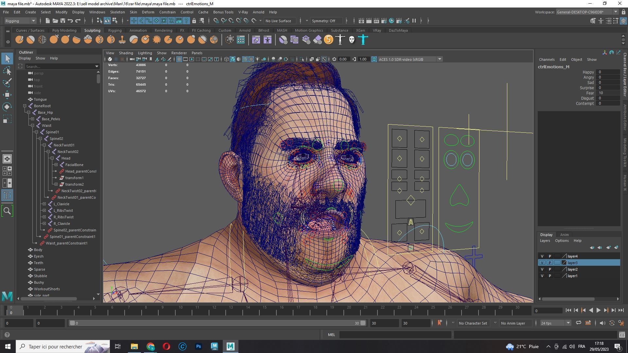Choose the Rotate tool in toolbox
Screen dimensions: 628x353
7,107
